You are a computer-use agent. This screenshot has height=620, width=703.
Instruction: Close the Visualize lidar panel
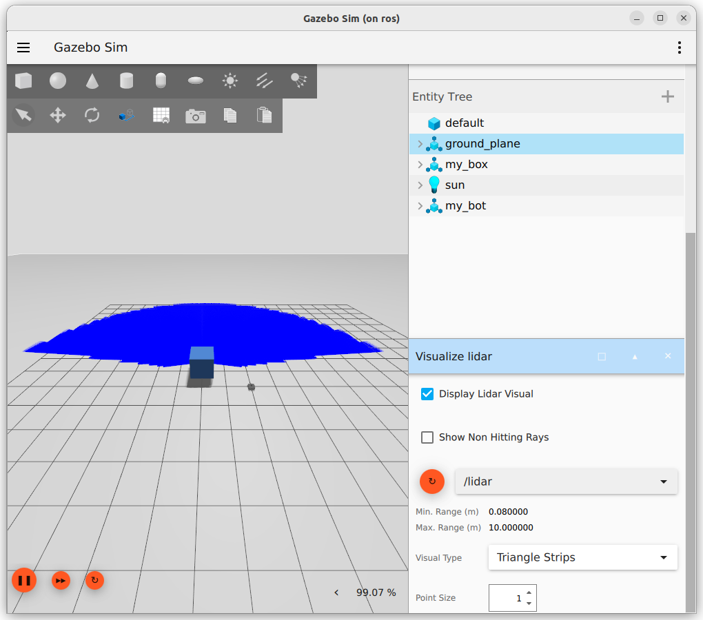[x=668, y=355]
